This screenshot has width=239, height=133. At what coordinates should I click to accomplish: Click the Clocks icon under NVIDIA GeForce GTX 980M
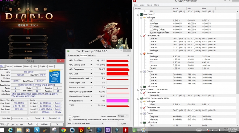(x=144, y=113)
